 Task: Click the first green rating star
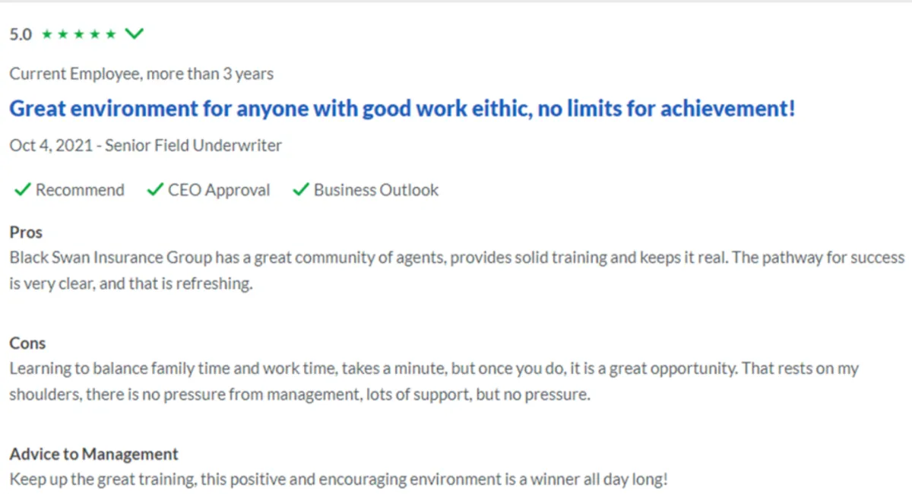(47, 34)
